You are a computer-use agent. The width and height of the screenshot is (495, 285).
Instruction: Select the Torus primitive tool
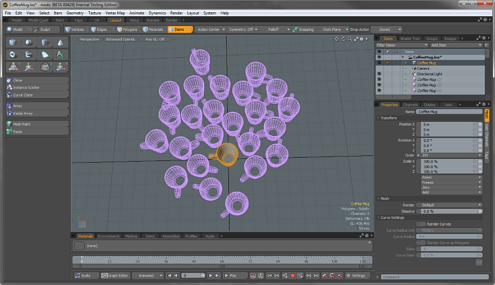pos(12,54)
